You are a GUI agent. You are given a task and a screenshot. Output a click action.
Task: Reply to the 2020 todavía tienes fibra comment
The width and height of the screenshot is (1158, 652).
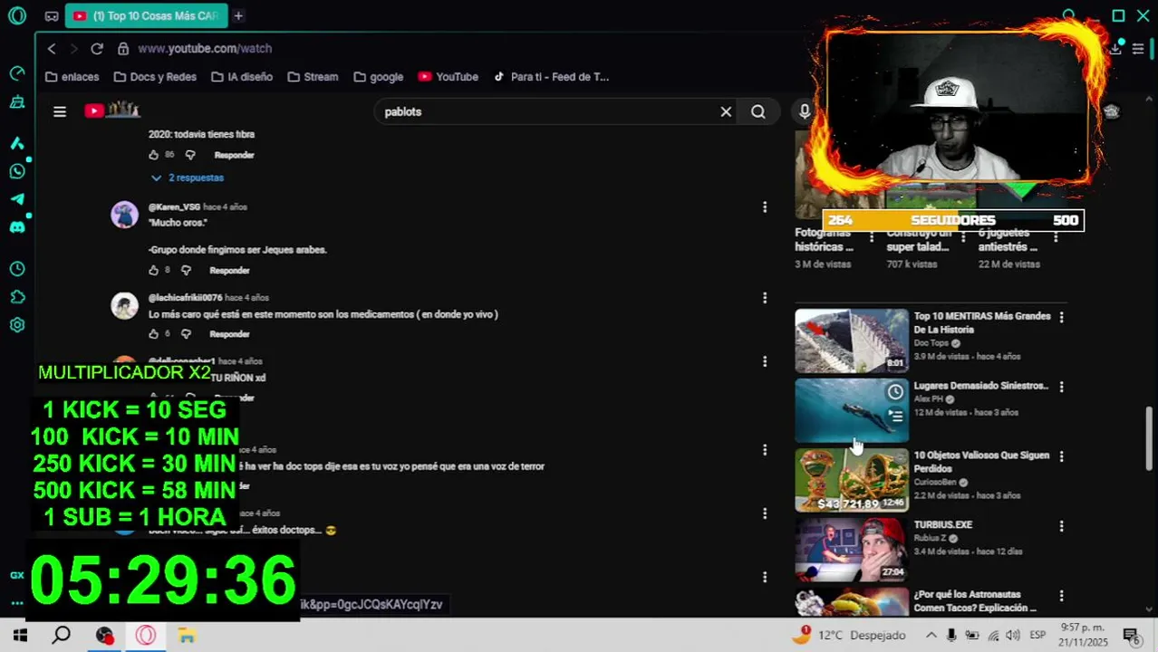(234, 155)
